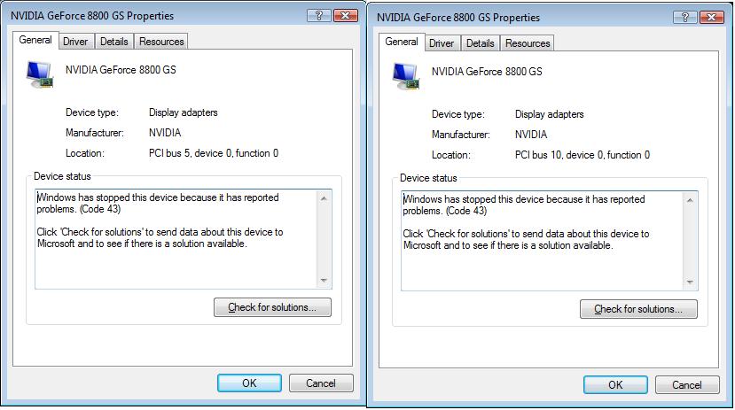Confirm with OK in right window
The height and width of the screenshot is (410, 735).
tap(615, 384)
